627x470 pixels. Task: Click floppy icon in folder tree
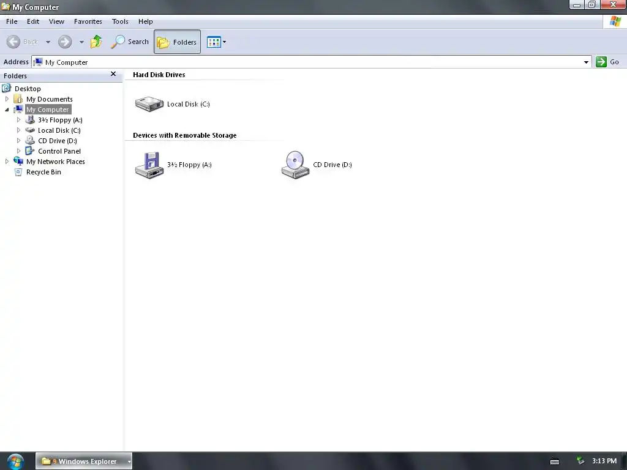point(30,119)
